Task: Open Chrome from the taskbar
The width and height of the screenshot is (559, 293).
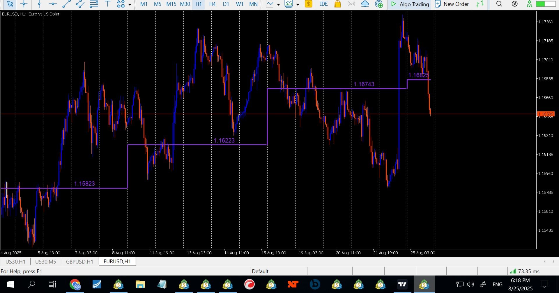Action: pos(75,284)
